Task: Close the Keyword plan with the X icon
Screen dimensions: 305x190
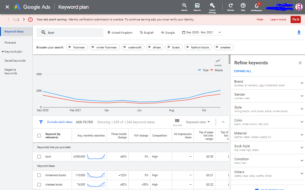Action: [7, 7]
